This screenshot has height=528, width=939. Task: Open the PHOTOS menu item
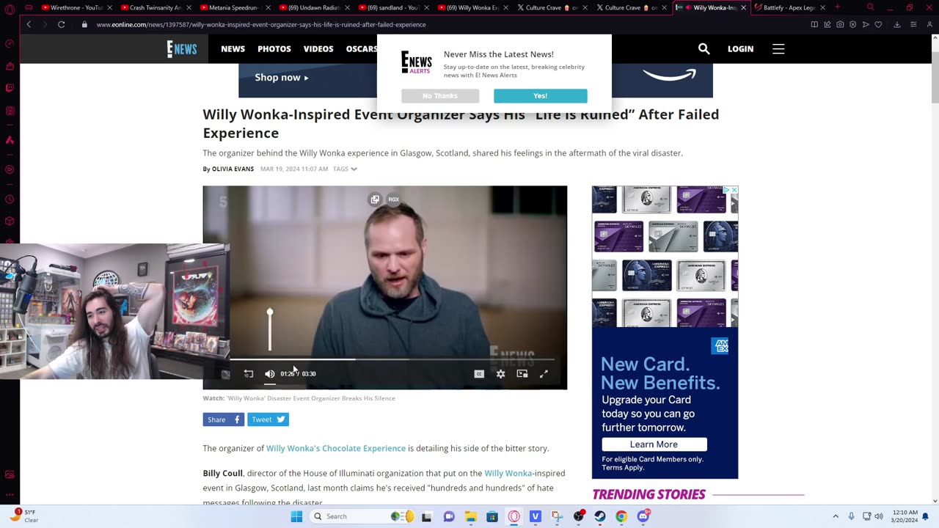click(274, 49)
